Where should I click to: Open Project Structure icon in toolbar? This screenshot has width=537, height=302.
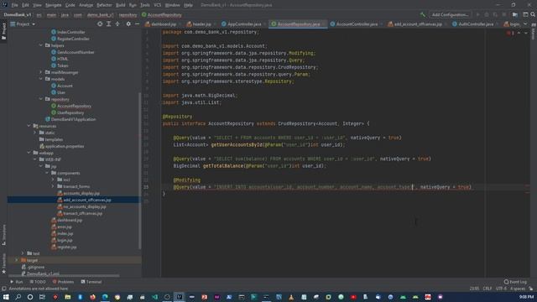(x=514, y=15)
